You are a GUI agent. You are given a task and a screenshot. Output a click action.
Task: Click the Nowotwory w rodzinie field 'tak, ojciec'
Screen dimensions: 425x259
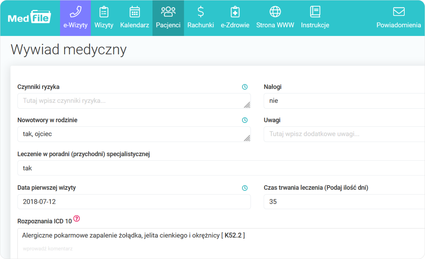[134, 134]
